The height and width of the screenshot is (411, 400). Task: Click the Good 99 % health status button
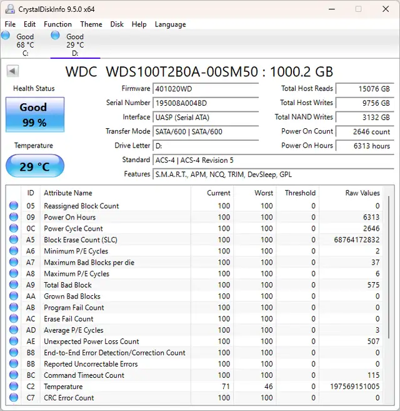pos(35,114)
